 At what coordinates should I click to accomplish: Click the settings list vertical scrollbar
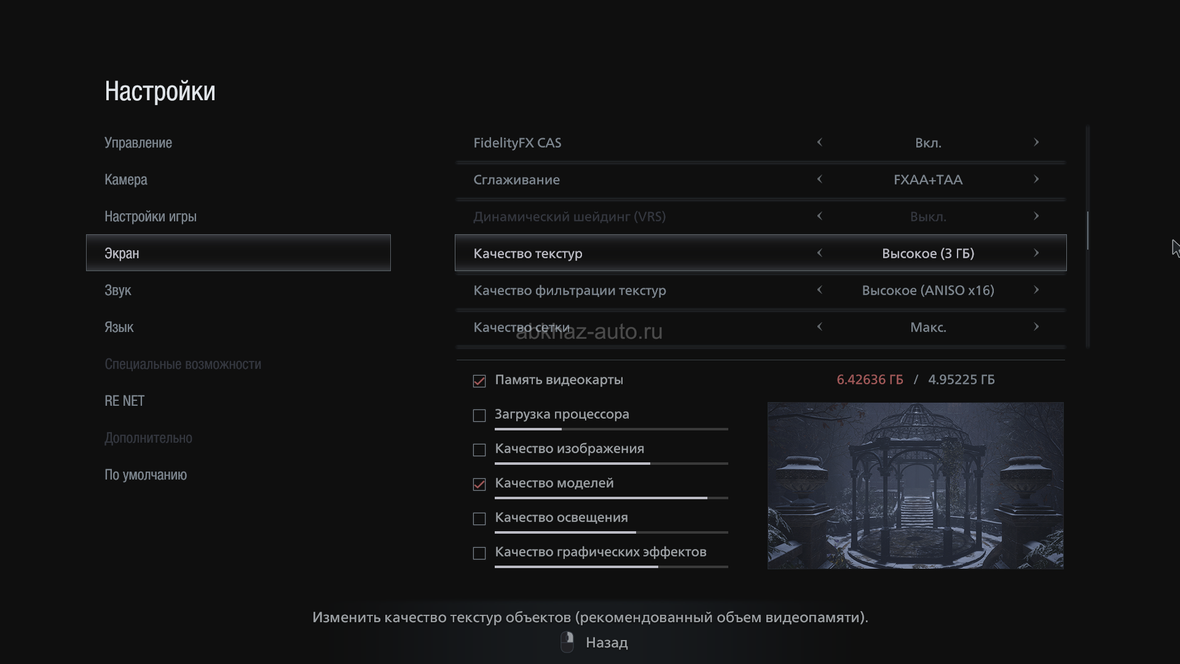coord(1088,231)
